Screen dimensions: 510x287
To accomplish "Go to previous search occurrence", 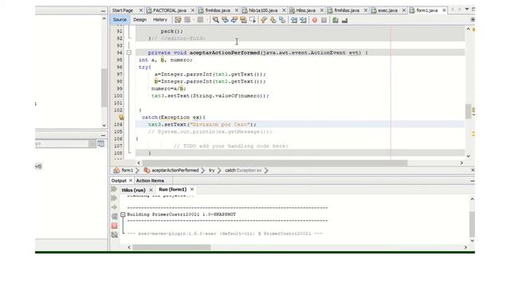I will coord(225,20).
